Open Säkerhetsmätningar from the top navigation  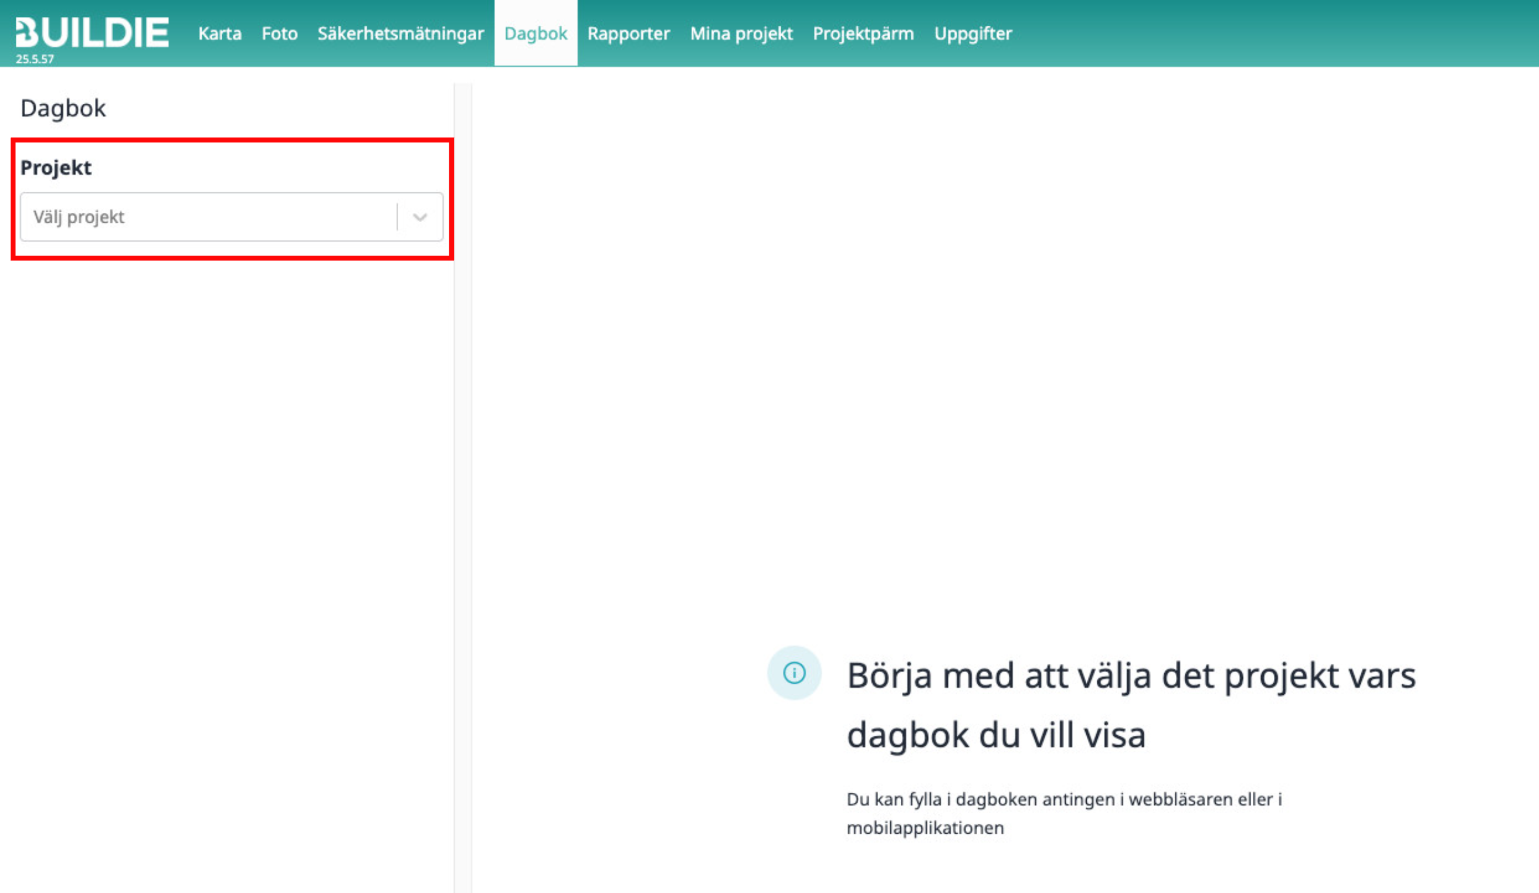coord(400,33)
